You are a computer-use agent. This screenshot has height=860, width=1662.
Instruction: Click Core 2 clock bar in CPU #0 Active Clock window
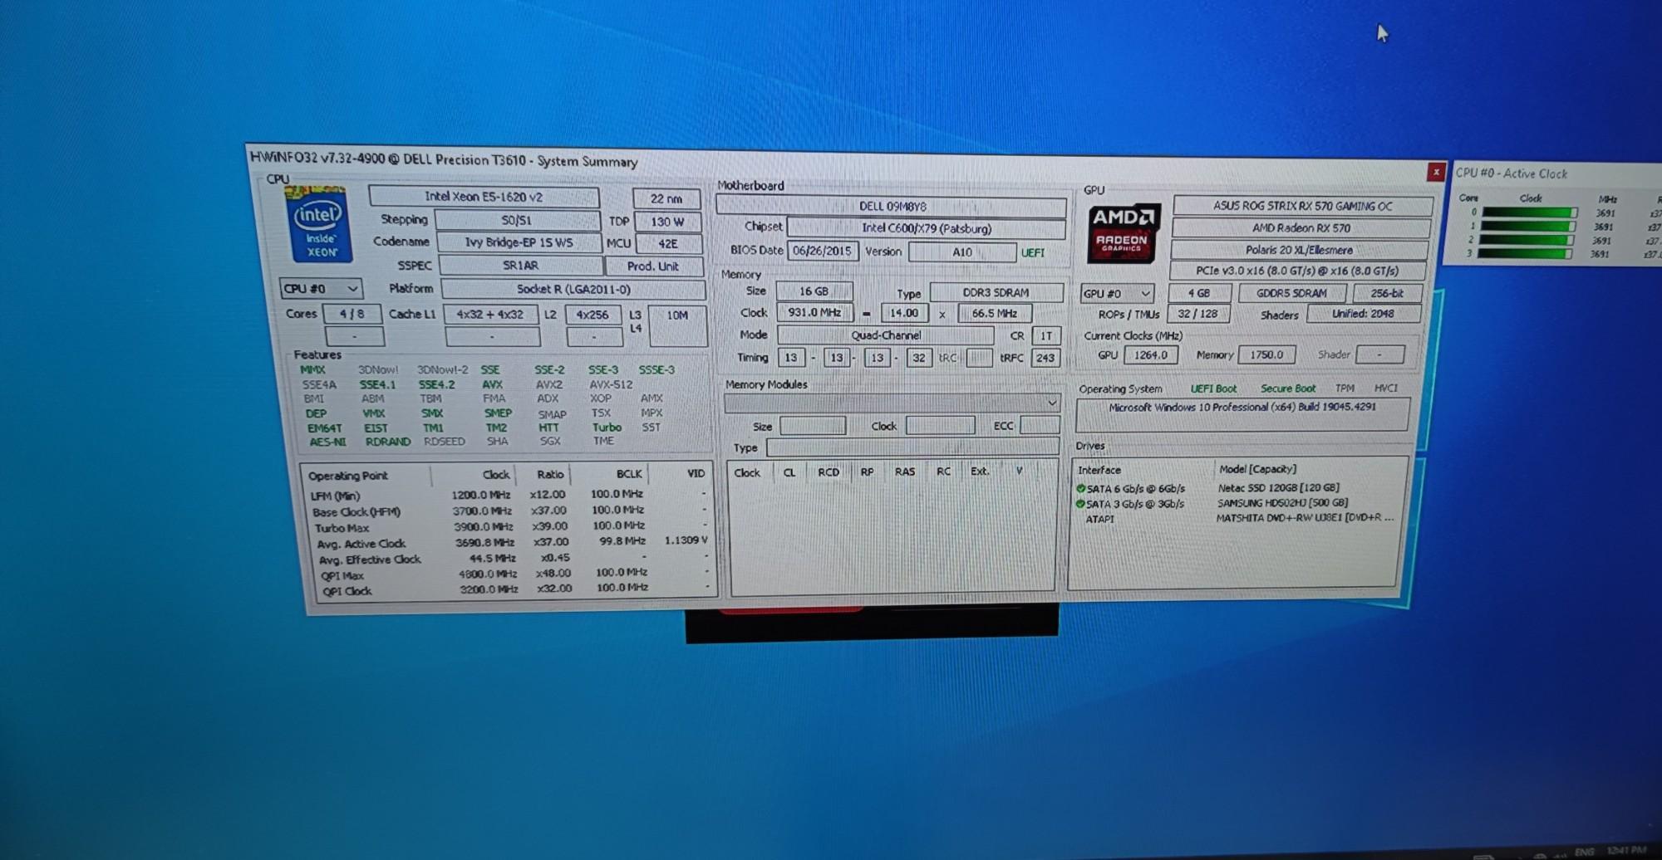pos(1528,241)
